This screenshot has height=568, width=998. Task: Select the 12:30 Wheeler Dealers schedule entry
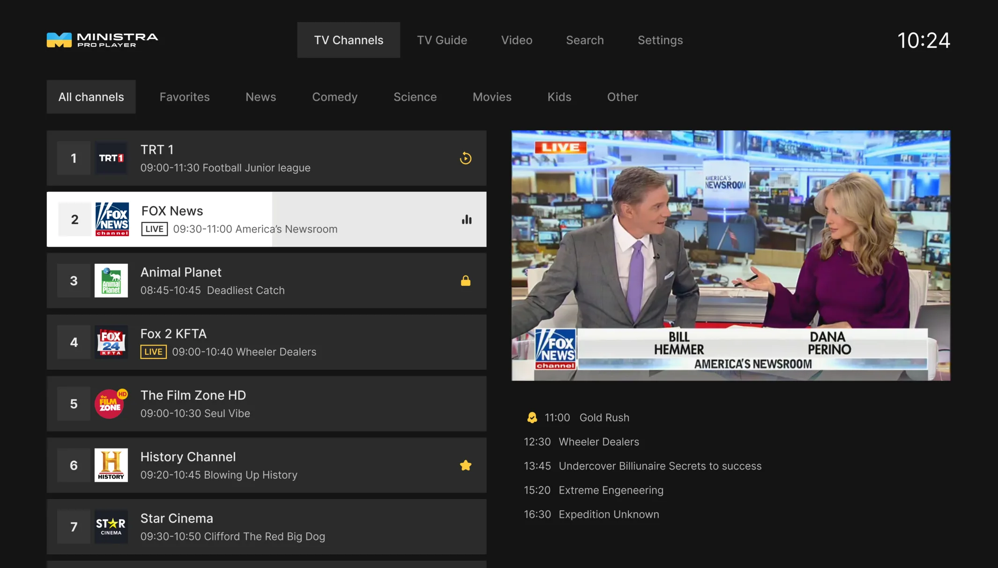(x=581, y=442)
